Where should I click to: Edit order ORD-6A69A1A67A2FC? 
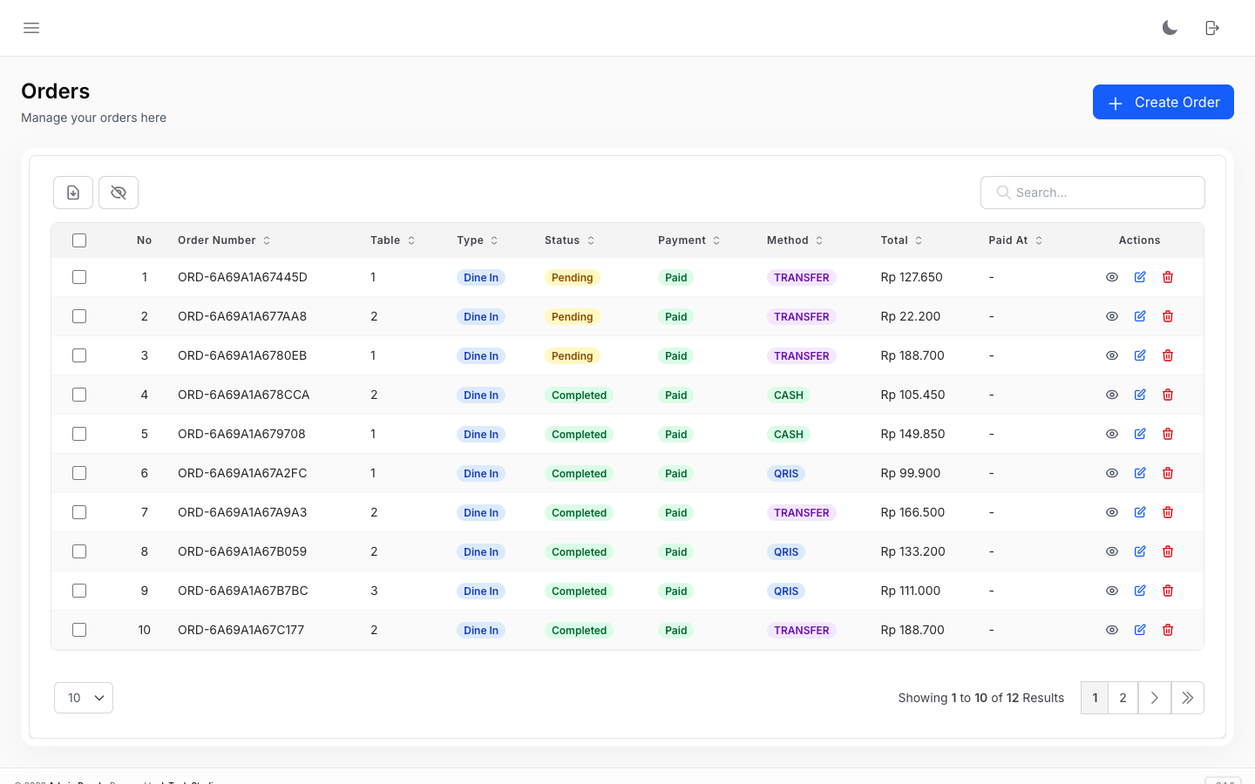pos(1140,473)
